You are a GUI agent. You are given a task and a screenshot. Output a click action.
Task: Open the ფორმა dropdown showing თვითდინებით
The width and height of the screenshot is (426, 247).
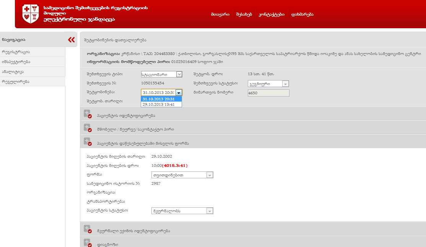[182, 175]
